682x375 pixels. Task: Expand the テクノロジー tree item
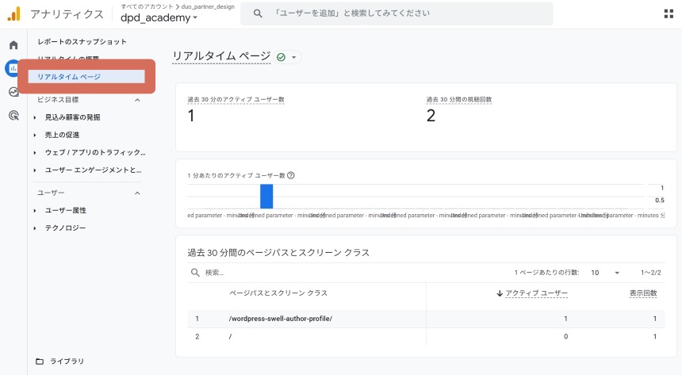36,228
